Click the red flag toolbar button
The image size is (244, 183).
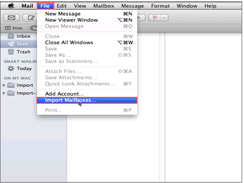tap(155, 18)
